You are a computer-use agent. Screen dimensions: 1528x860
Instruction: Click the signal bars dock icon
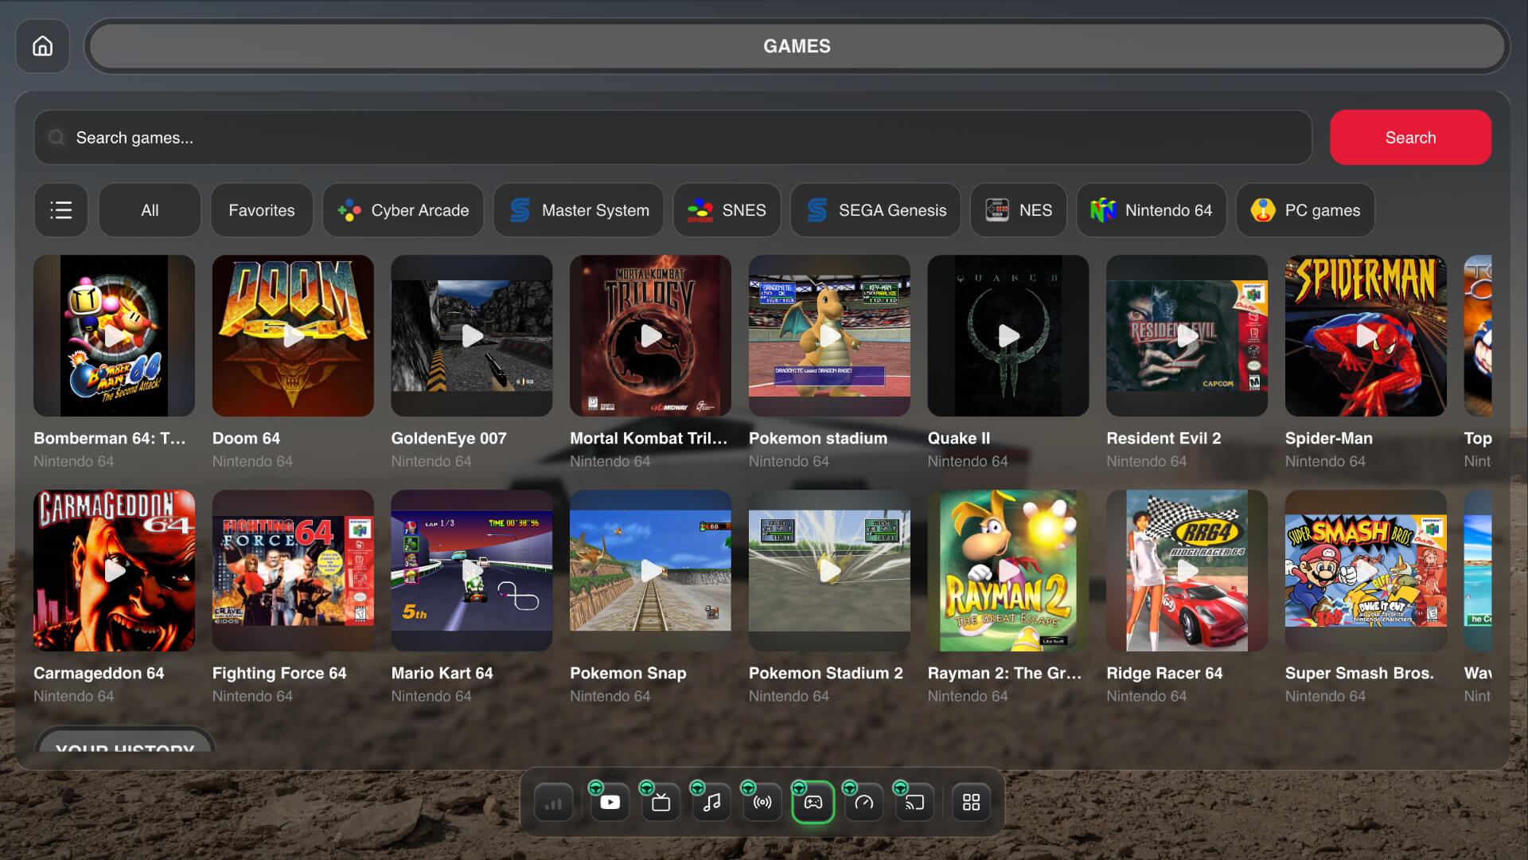[554, 802]
